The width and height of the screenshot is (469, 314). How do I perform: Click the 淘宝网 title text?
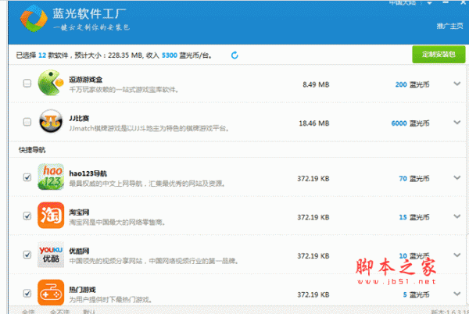point(79,212)
